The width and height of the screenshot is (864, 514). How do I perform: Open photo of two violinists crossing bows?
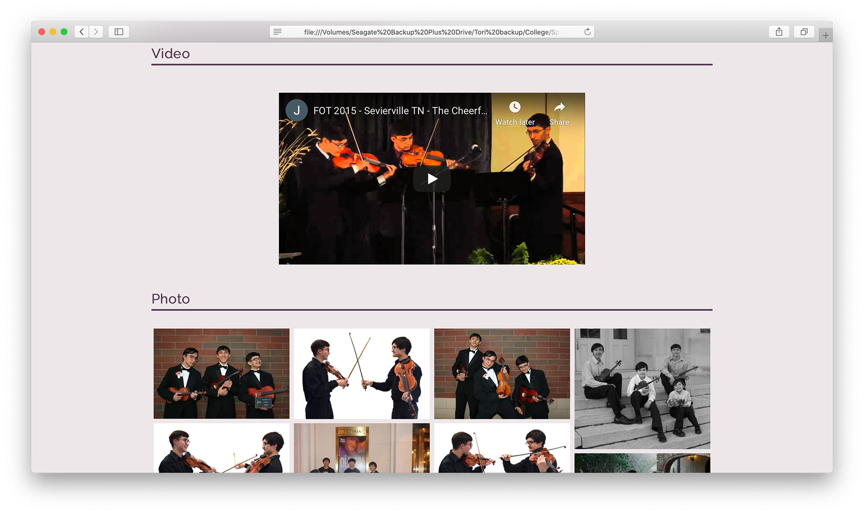coord(362,374)
